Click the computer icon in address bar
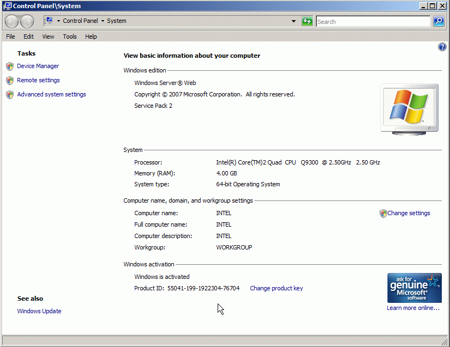 [x=49, y=20]
